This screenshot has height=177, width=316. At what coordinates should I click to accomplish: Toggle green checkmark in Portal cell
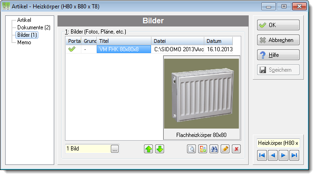[72, 49]
